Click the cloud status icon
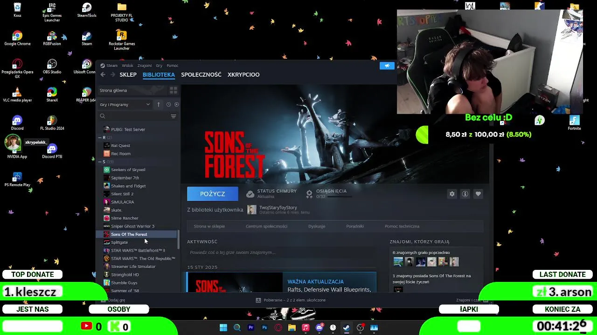This screenshot has height=335, width=597. pyautogui.click(x=250, y=194)
